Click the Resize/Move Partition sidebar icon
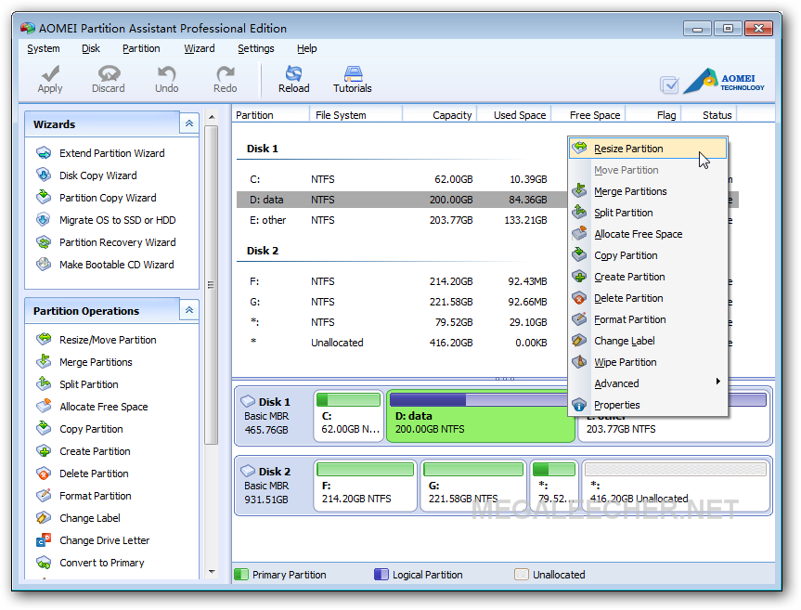 click(x=44, y=339)
